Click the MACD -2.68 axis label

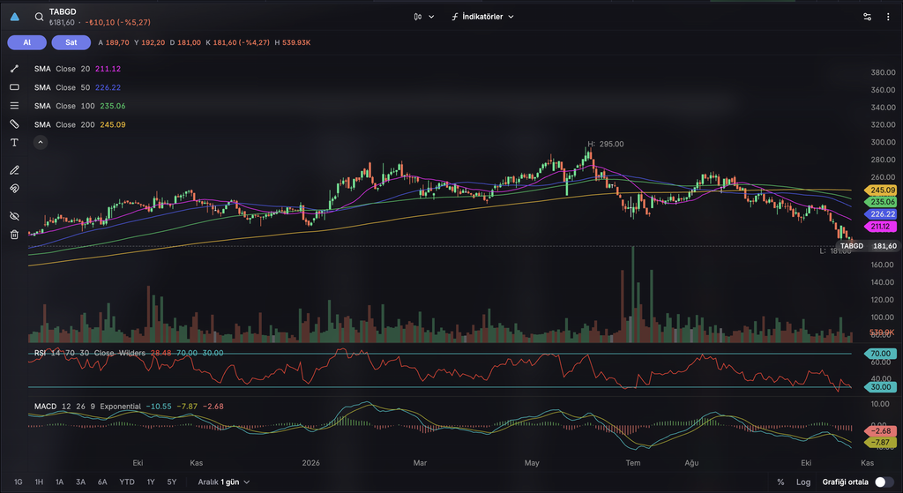(x=881, y=430)
